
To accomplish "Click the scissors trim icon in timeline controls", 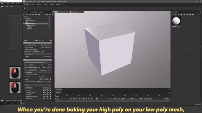I will point(71,99).
